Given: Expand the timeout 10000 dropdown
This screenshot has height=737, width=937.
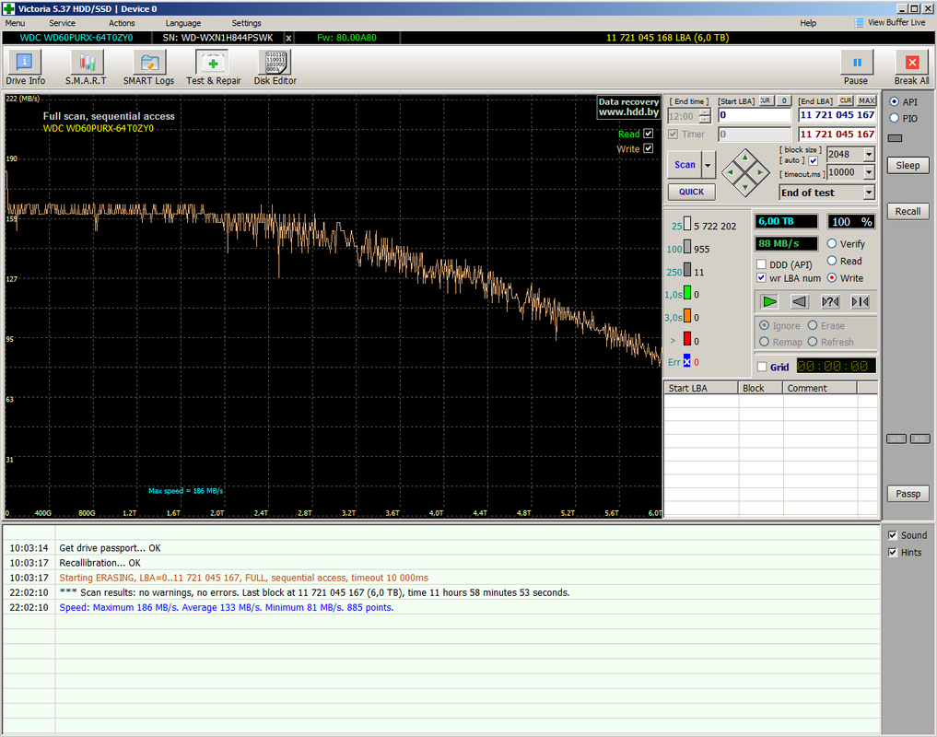Looking at the screenshot, I should tap(868, 172).
